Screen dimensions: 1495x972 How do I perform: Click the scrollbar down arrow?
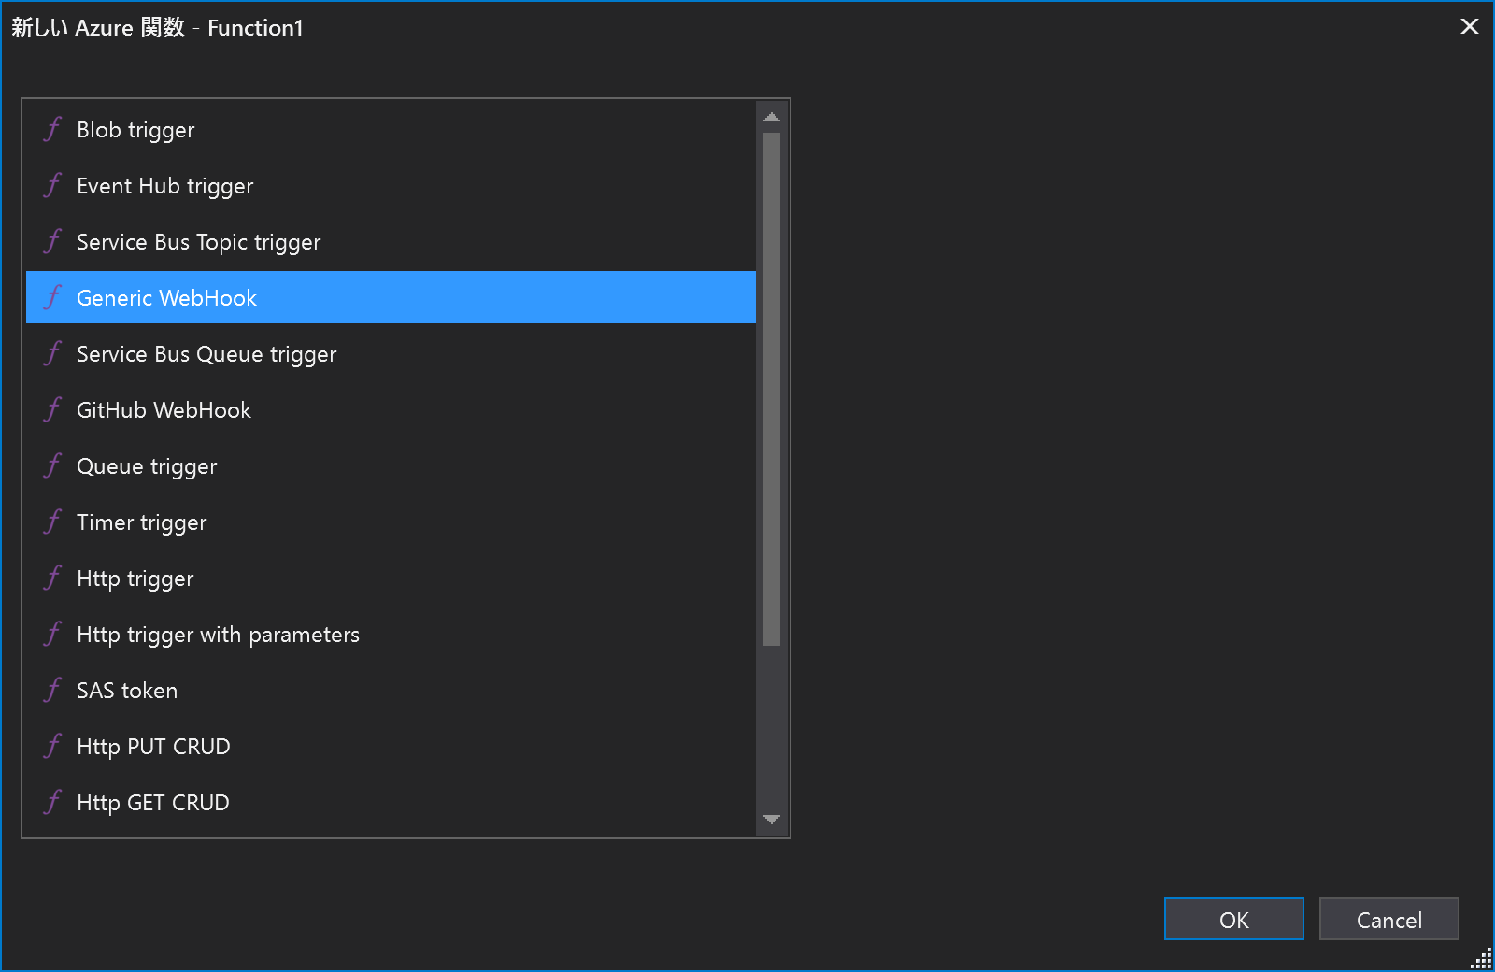tap(772, 822)
